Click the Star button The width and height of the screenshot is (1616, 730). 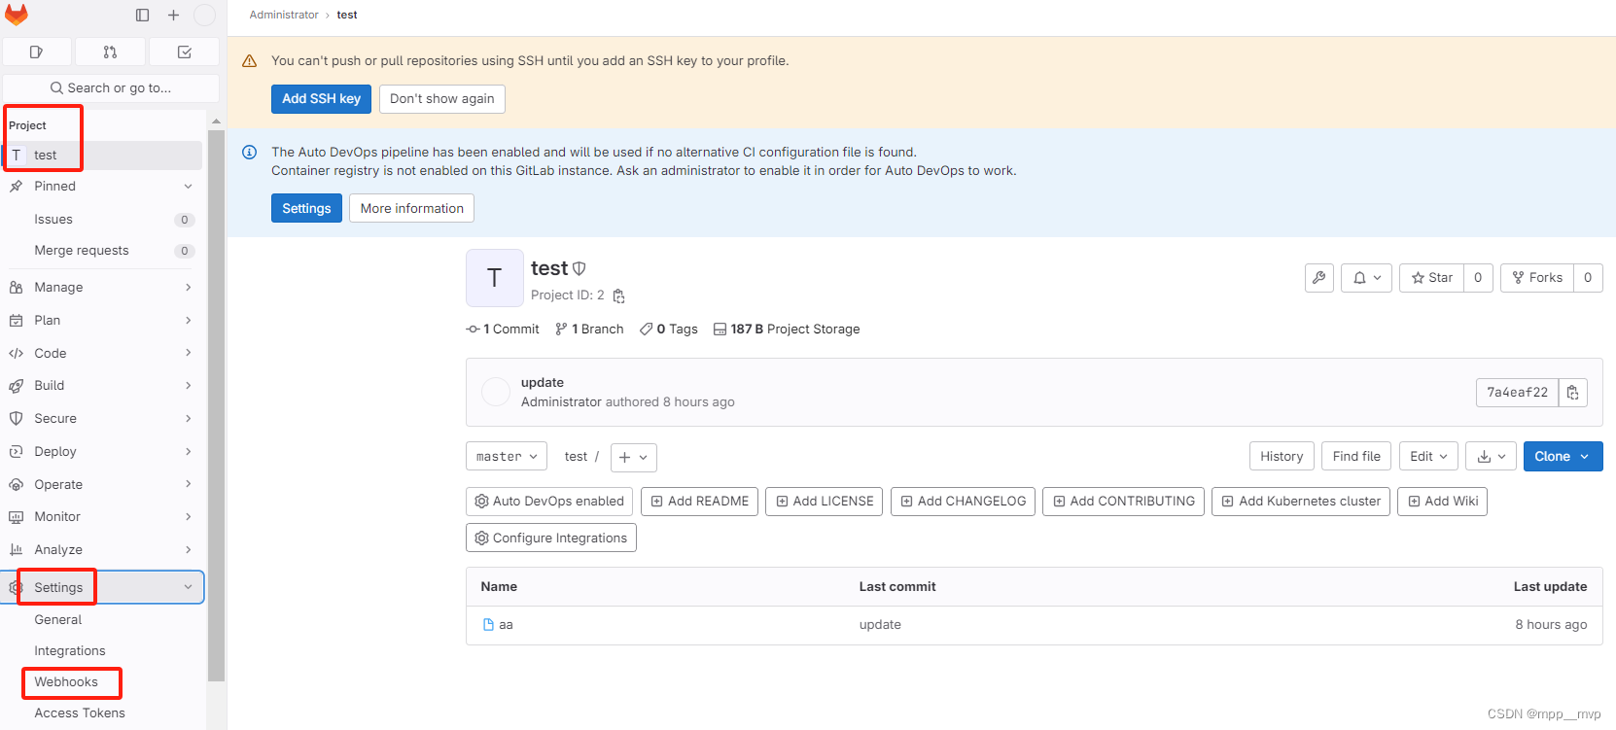(1431, 277)
